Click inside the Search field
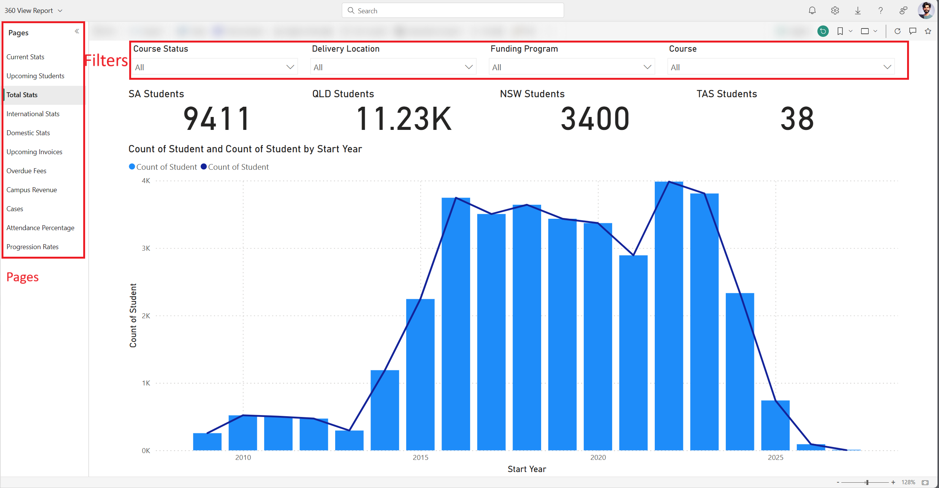 (452, 10)
